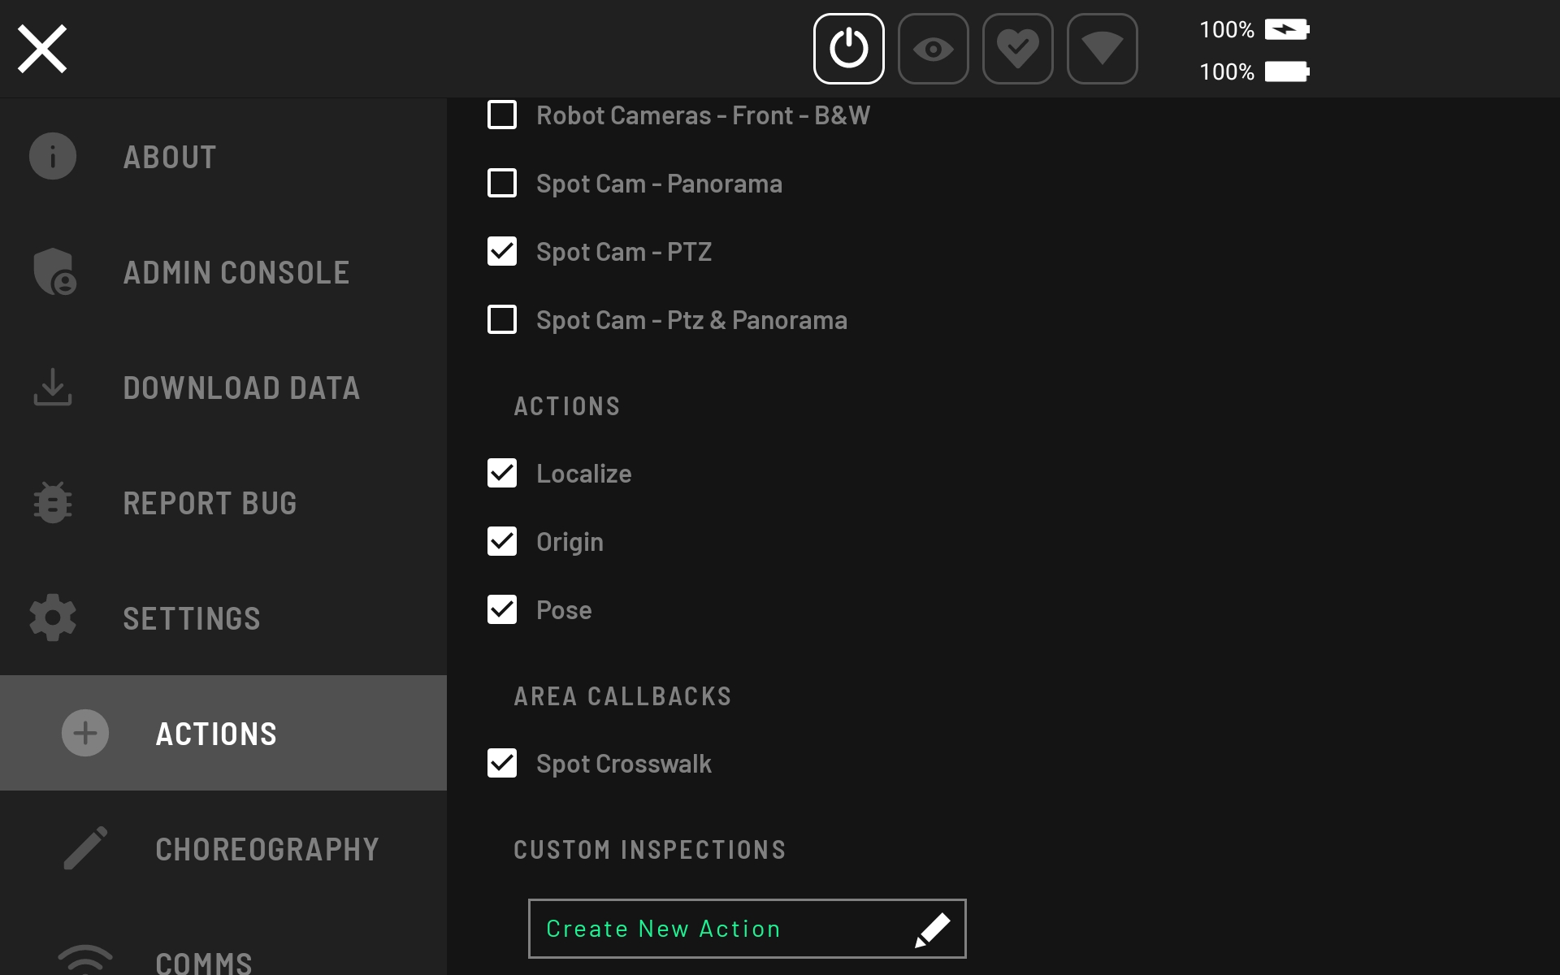The image size is (1560, 975).
Task: Click the About info icon
Action: tap(53, 156)
